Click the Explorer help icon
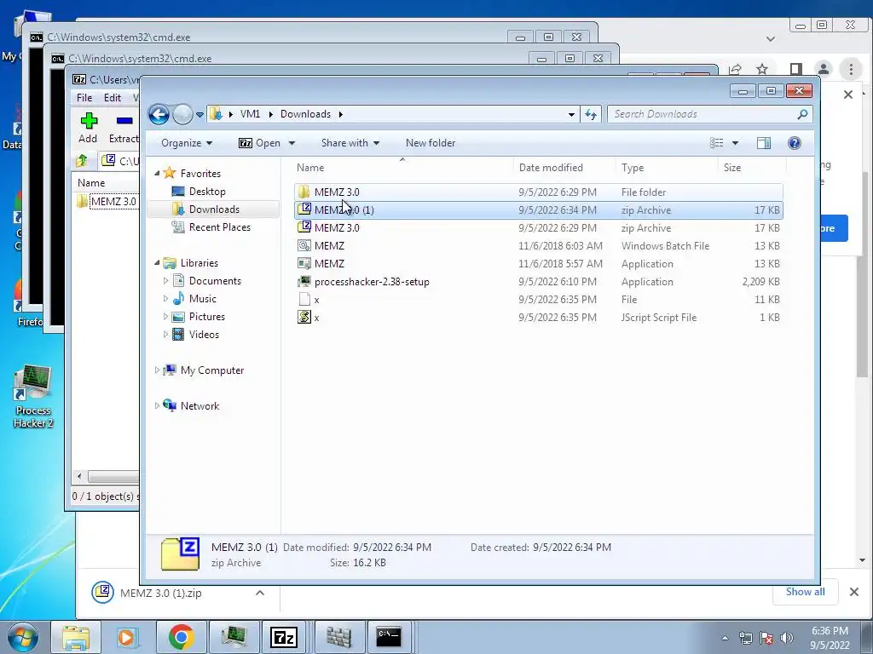 (x=795, y=143)
